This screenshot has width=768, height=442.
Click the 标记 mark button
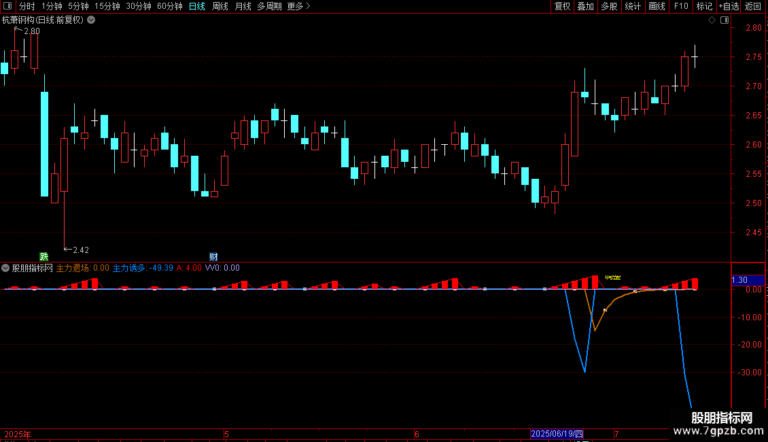pyautogui.click(x=704, y=6)
